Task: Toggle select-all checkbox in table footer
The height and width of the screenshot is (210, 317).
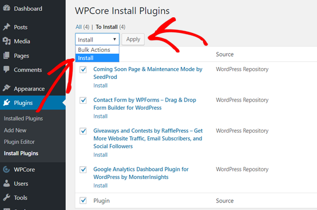Action: pyautogui.click(x=83, y=201)
